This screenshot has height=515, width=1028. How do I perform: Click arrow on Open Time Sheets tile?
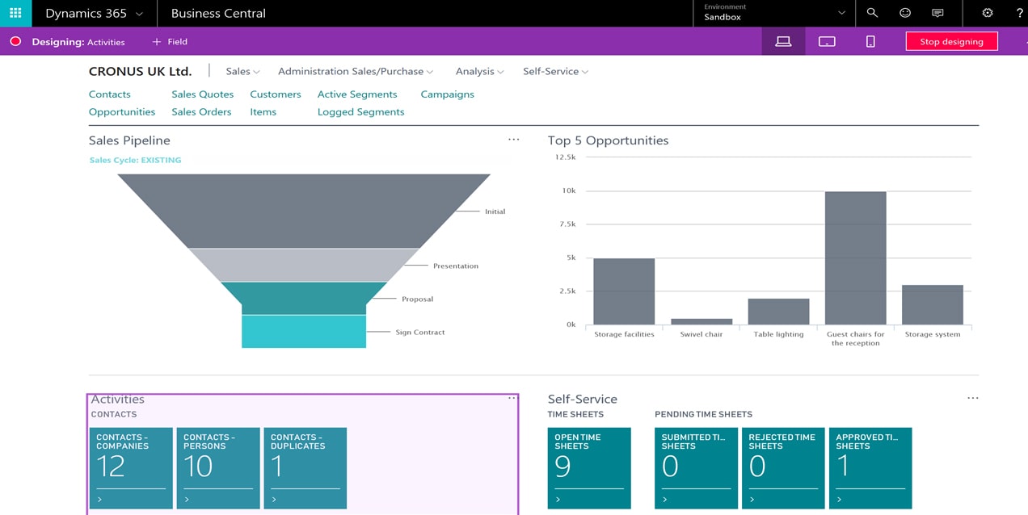coord(558,500)
